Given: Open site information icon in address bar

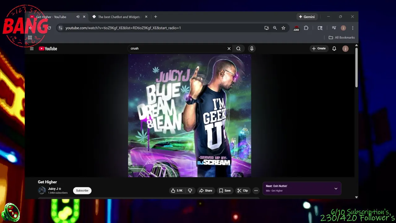Looking at the screenshot, I should point(61,28).
